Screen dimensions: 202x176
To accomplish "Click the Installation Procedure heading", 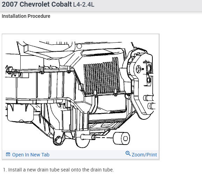I will (x=26, y=16).
